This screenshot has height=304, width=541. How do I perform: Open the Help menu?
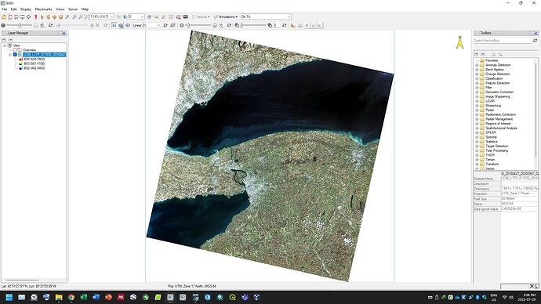click(85, 9)
